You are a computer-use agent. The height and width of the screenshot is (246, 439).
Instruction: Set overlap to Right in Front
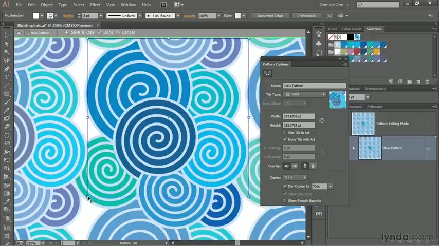click(295, 166)
